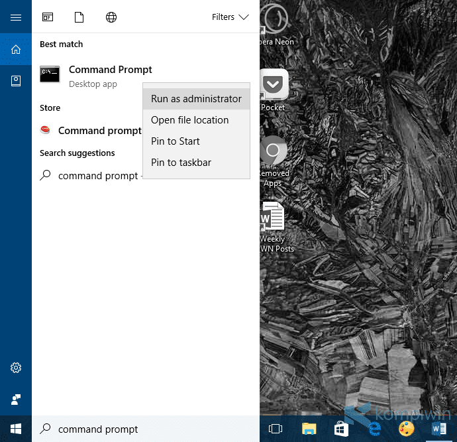457x442 pixels.
Task: Open the hamburger menu in the search sidebar
Action: coord(16,17)
